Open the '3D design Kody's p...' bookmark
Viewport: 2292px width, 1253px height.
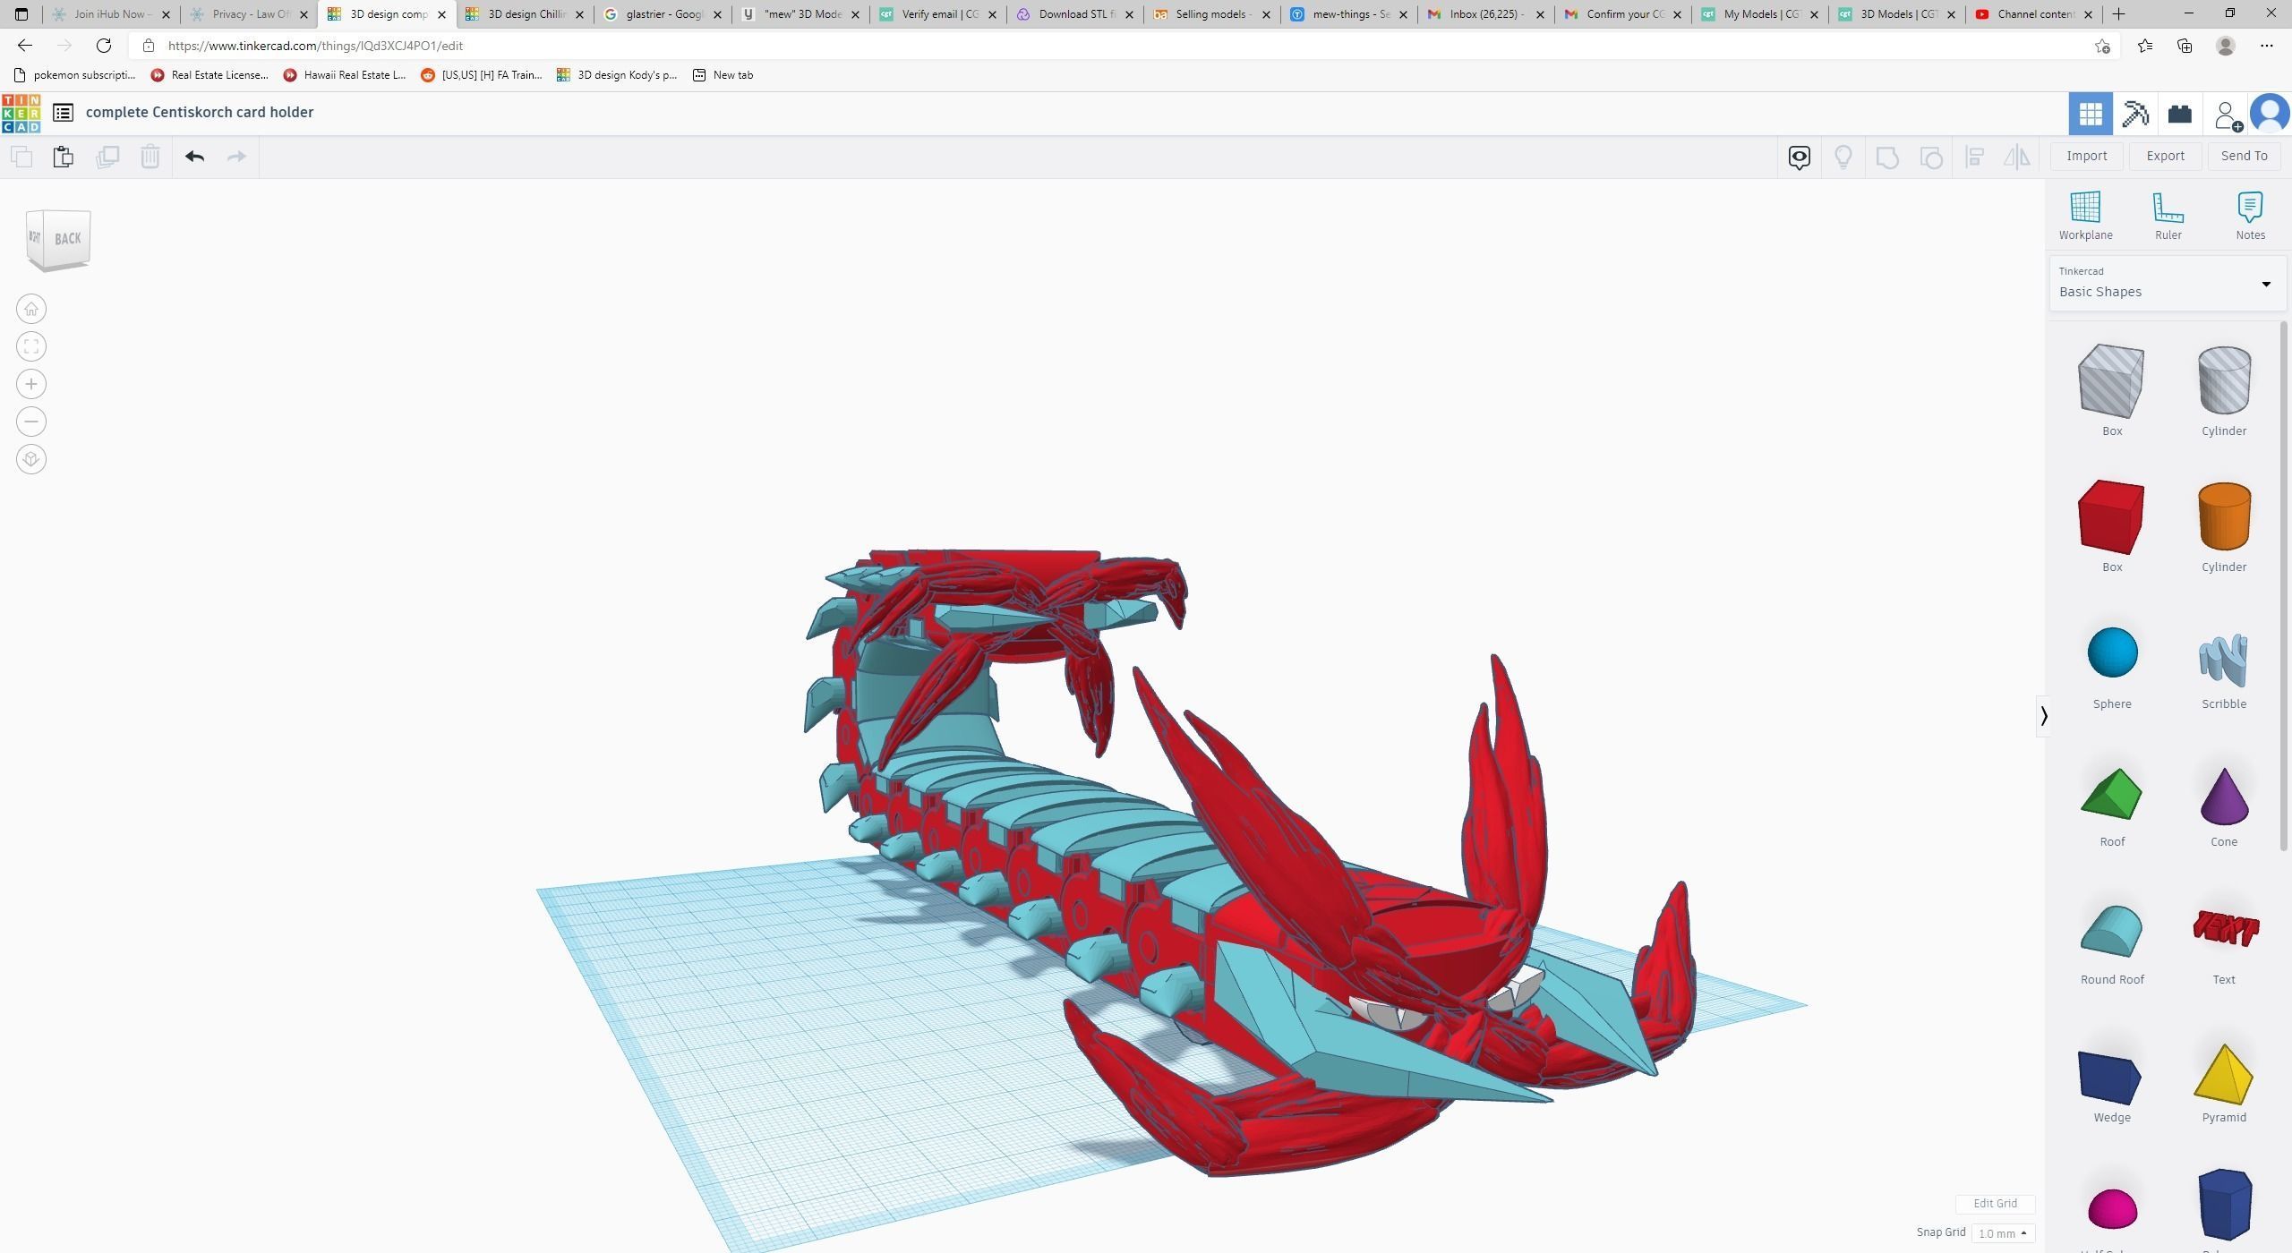[x=617, y=75]
